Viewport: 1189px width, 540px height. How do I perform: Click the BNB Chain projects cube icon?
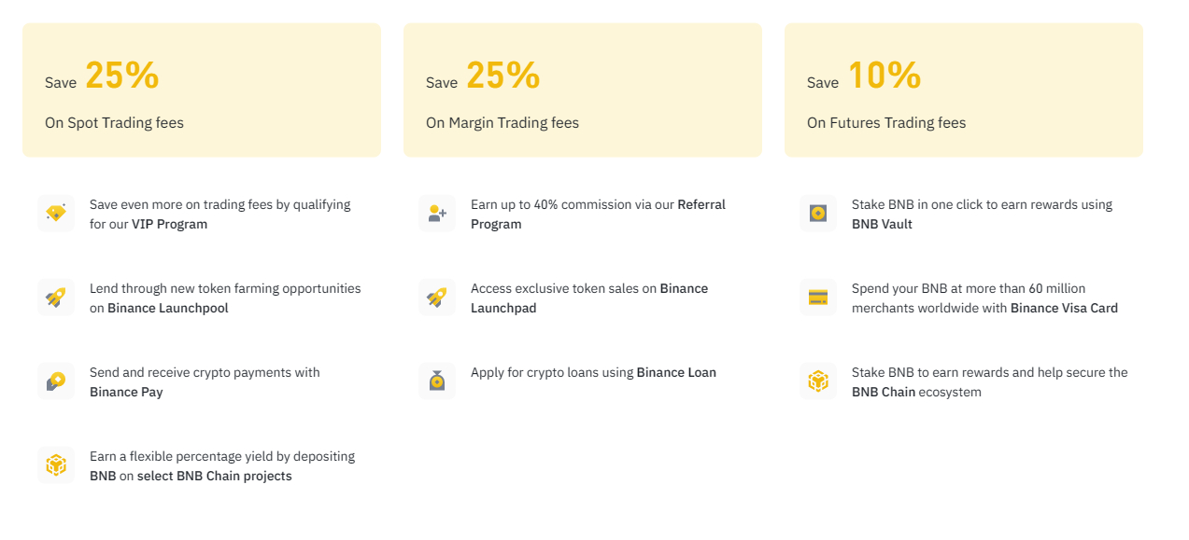56,465
